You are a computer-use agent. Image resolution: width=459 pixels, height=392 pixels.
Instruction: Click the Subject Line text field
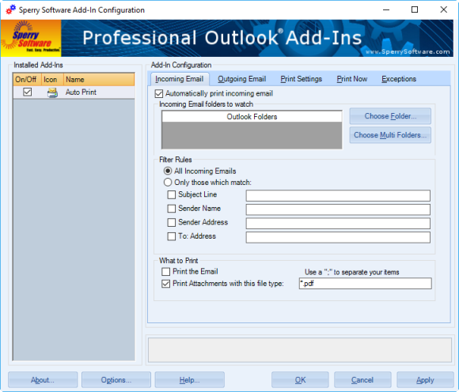click(x=338, y=195)
